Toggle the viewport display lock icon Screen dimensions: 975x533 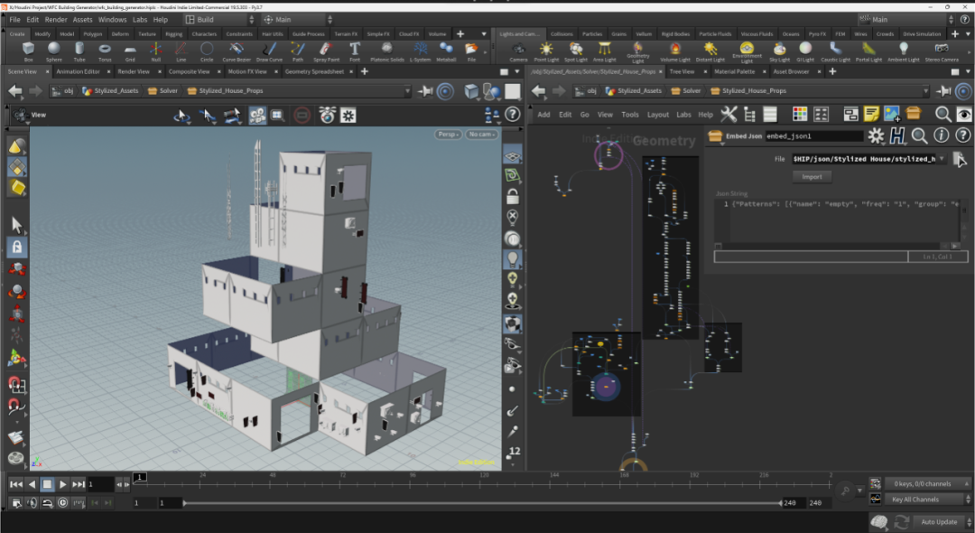(513, 196)
